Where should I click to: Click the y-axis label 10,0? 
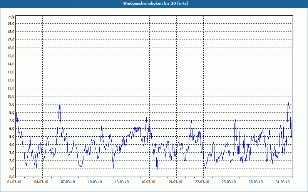[x=11, y=96]
